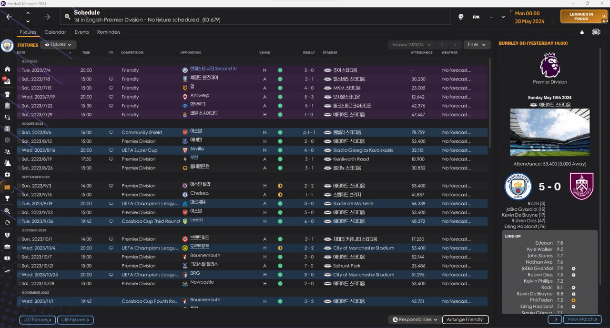Click the BG bracket icon

[x=596, y=32]
